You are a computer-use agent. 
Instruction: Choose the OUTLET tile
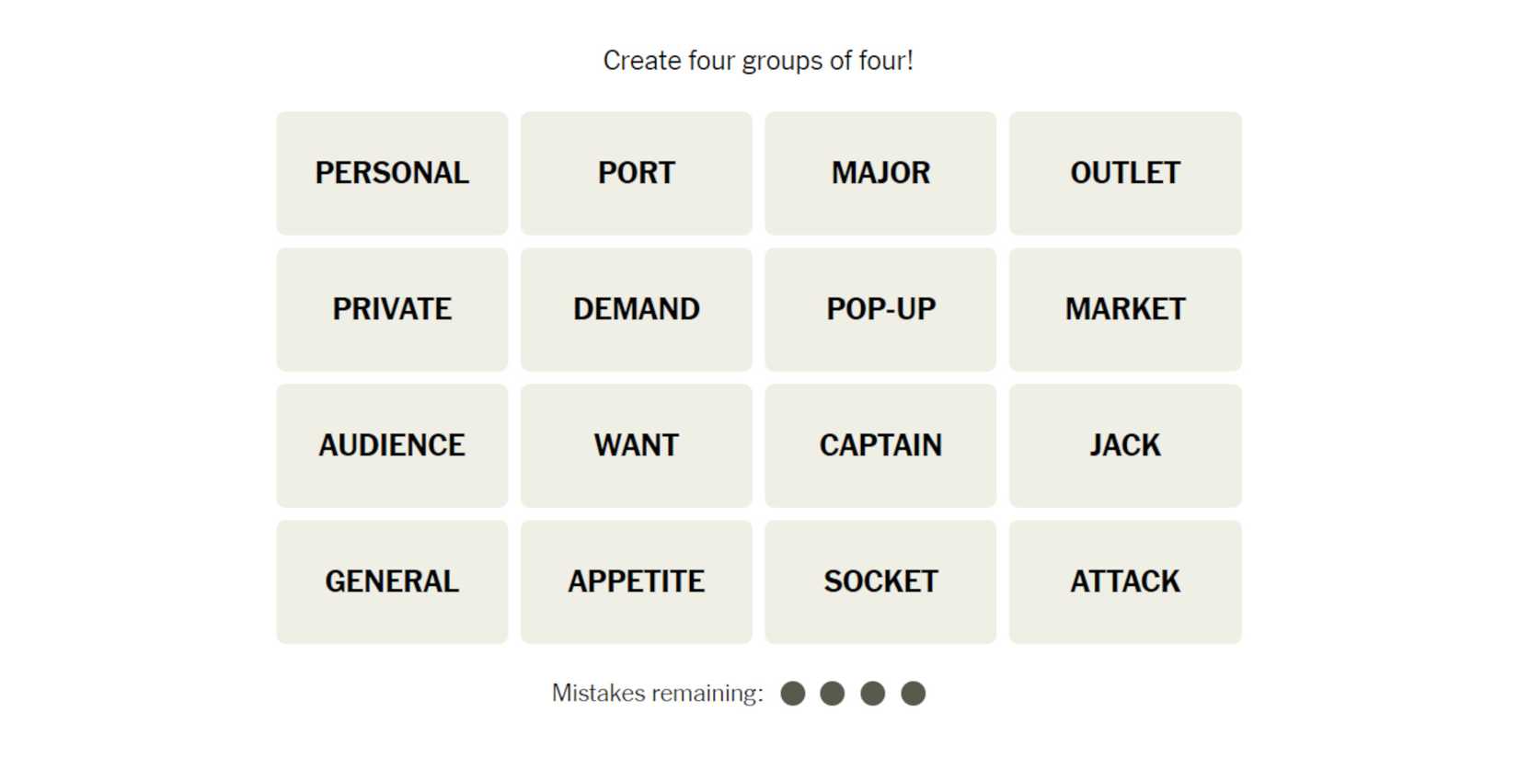1124,173
